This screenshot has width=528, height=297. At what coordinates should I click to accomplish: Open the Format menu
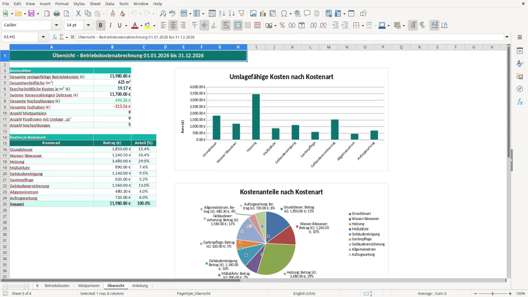pyautogui.click(x=62, y=4)
